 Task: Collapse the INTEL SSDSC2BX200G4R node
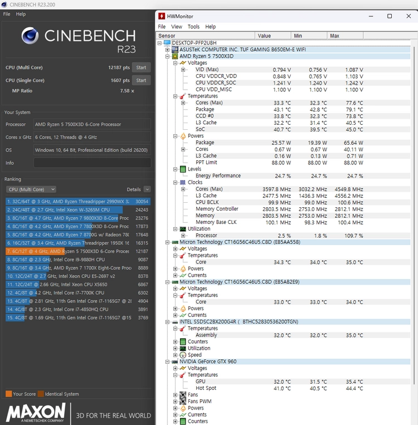click(x=167, y=322)
